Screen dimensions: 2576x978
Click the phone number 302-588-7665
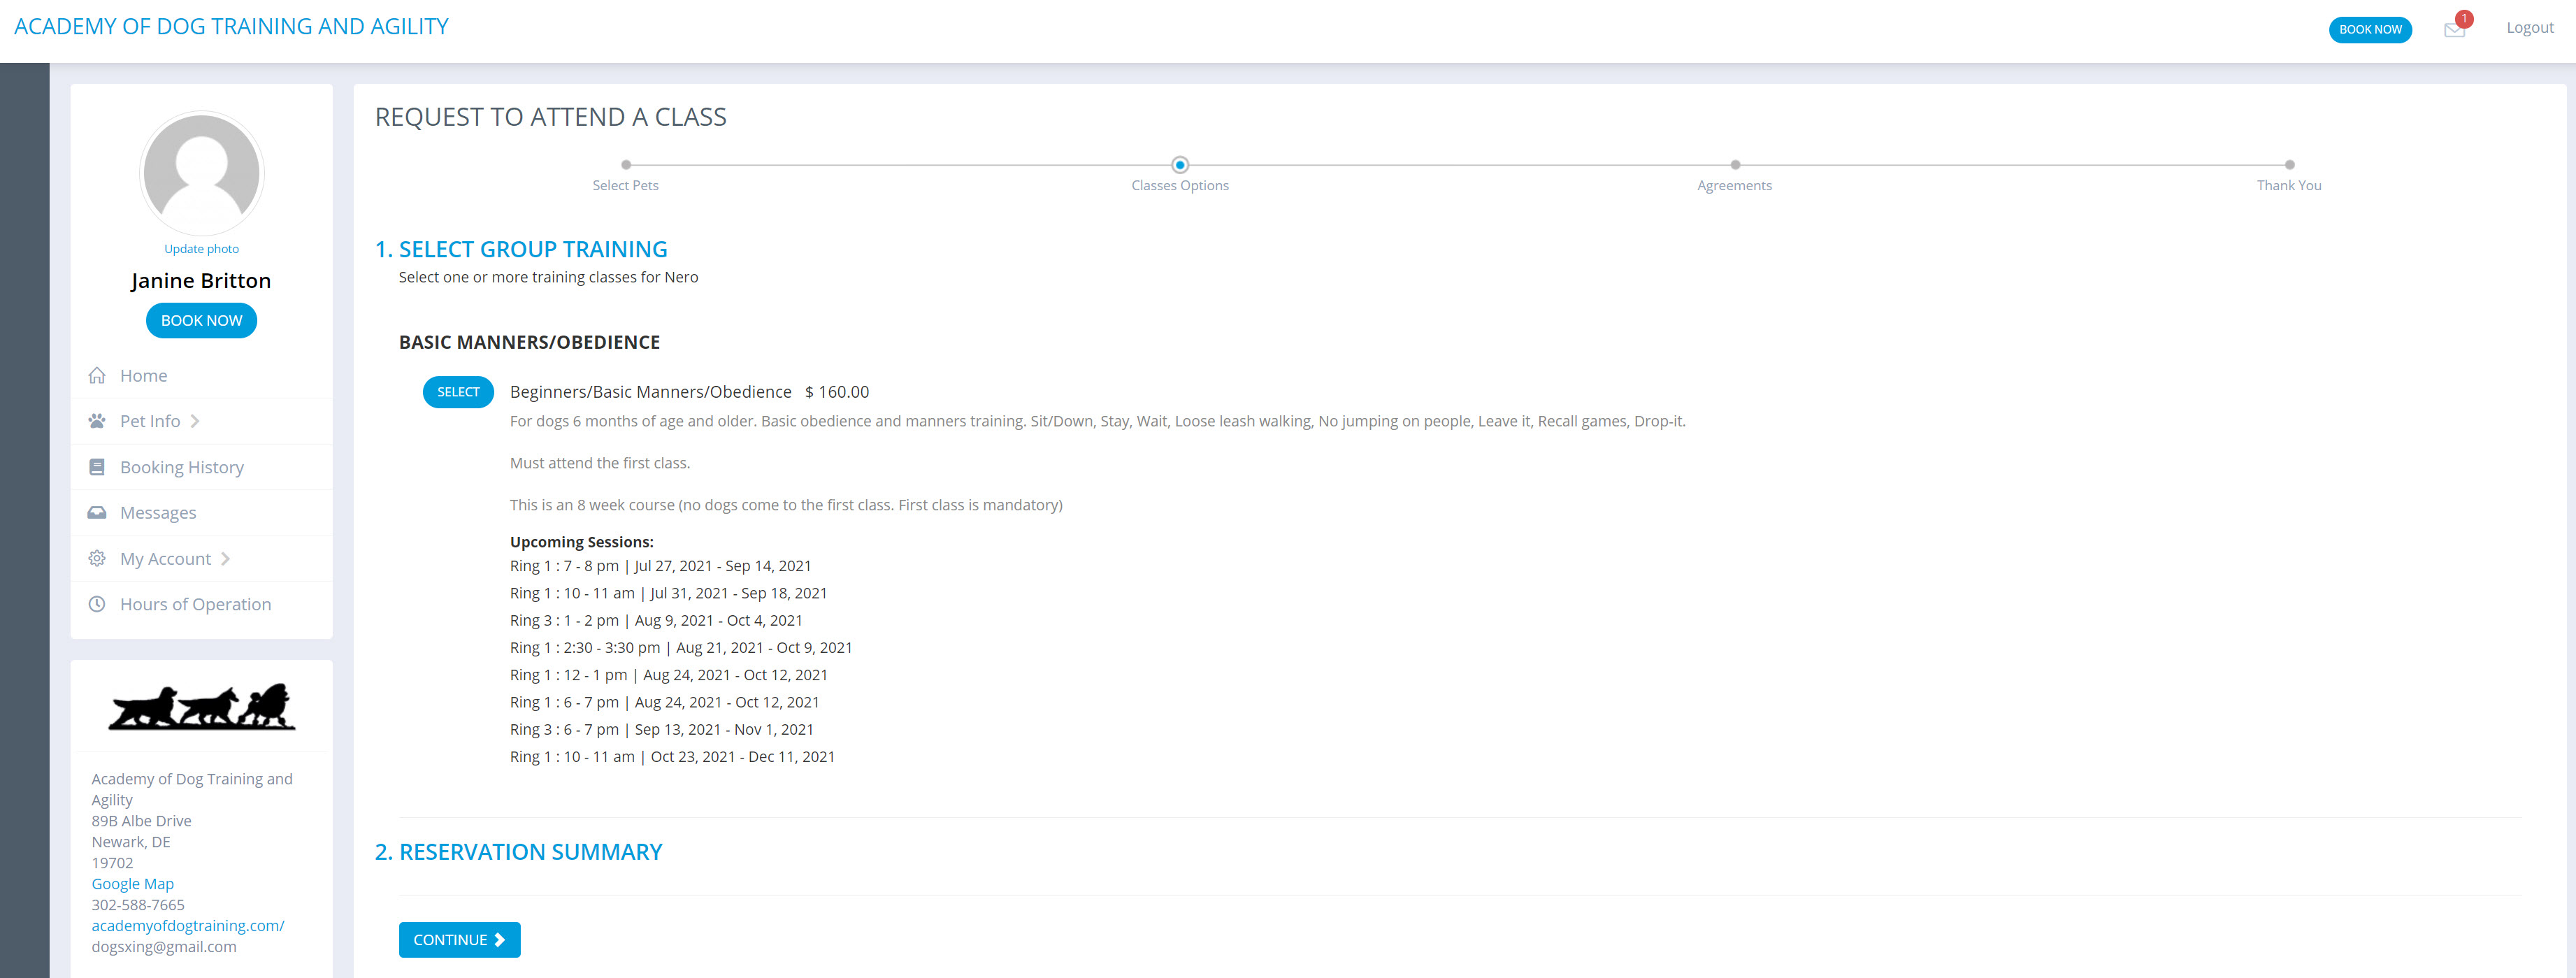138,905
